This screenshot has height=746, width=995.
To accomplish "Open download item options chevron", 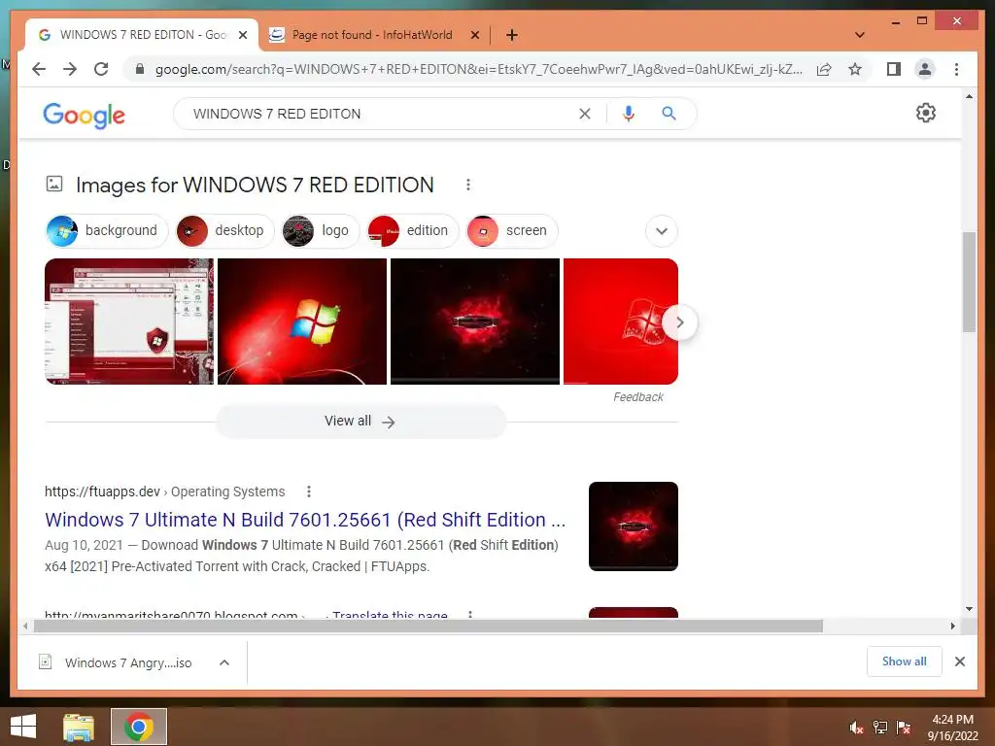I will click(x=224, y=662).
